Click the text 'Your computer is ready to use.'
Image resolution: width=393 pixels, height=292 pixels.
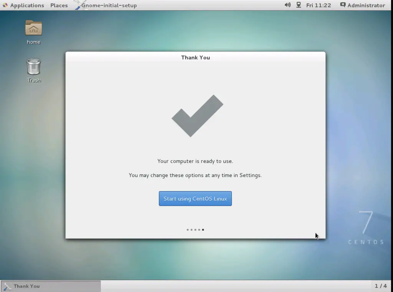point(195,161)
